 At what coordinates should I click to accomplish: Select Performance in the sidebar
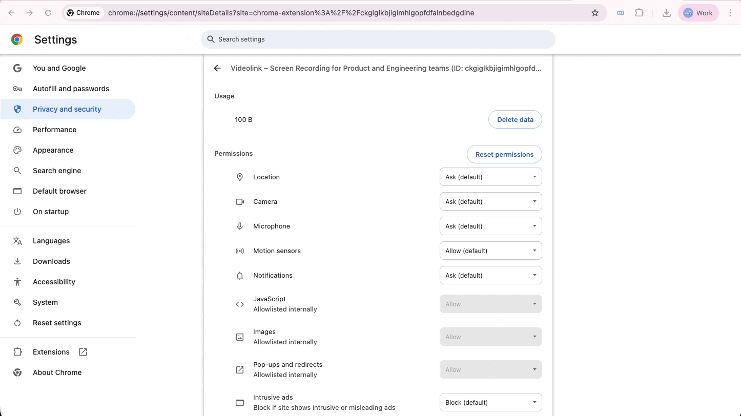click(x=54, y=130)
